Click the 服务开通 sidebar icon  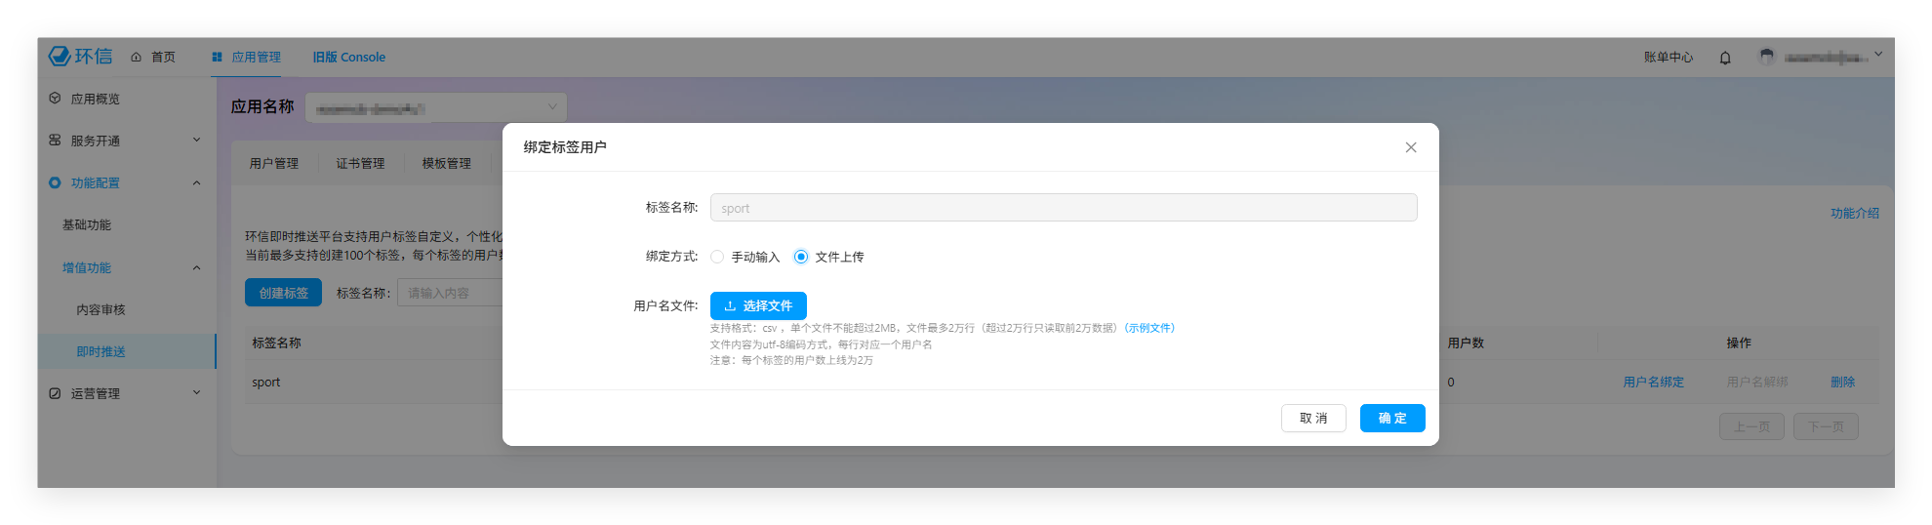[x=55, y=141]
